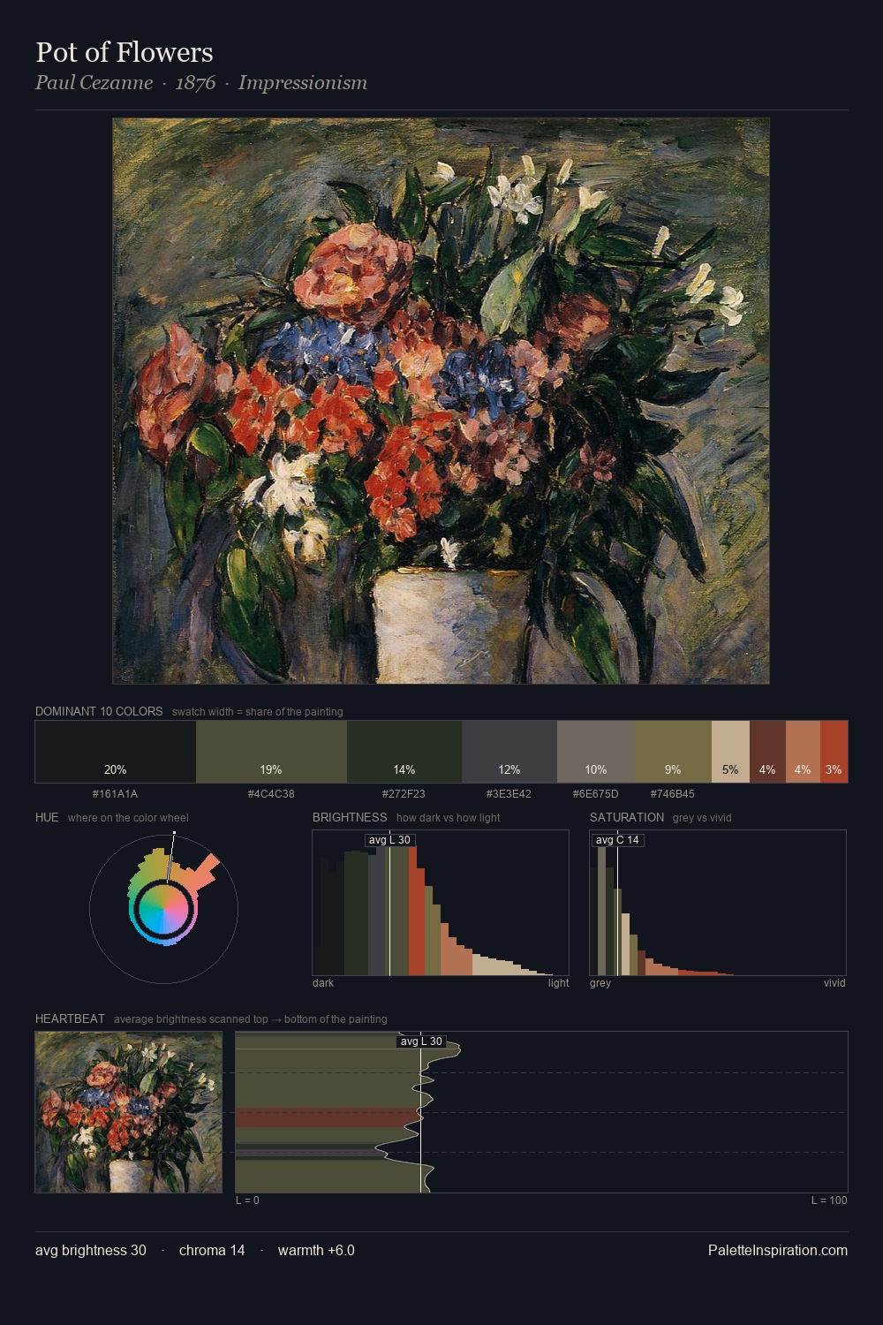Click the 'avg C 14' label in Saturation chart
Viewport: 883px width, 1325px height.
point(617,840)
